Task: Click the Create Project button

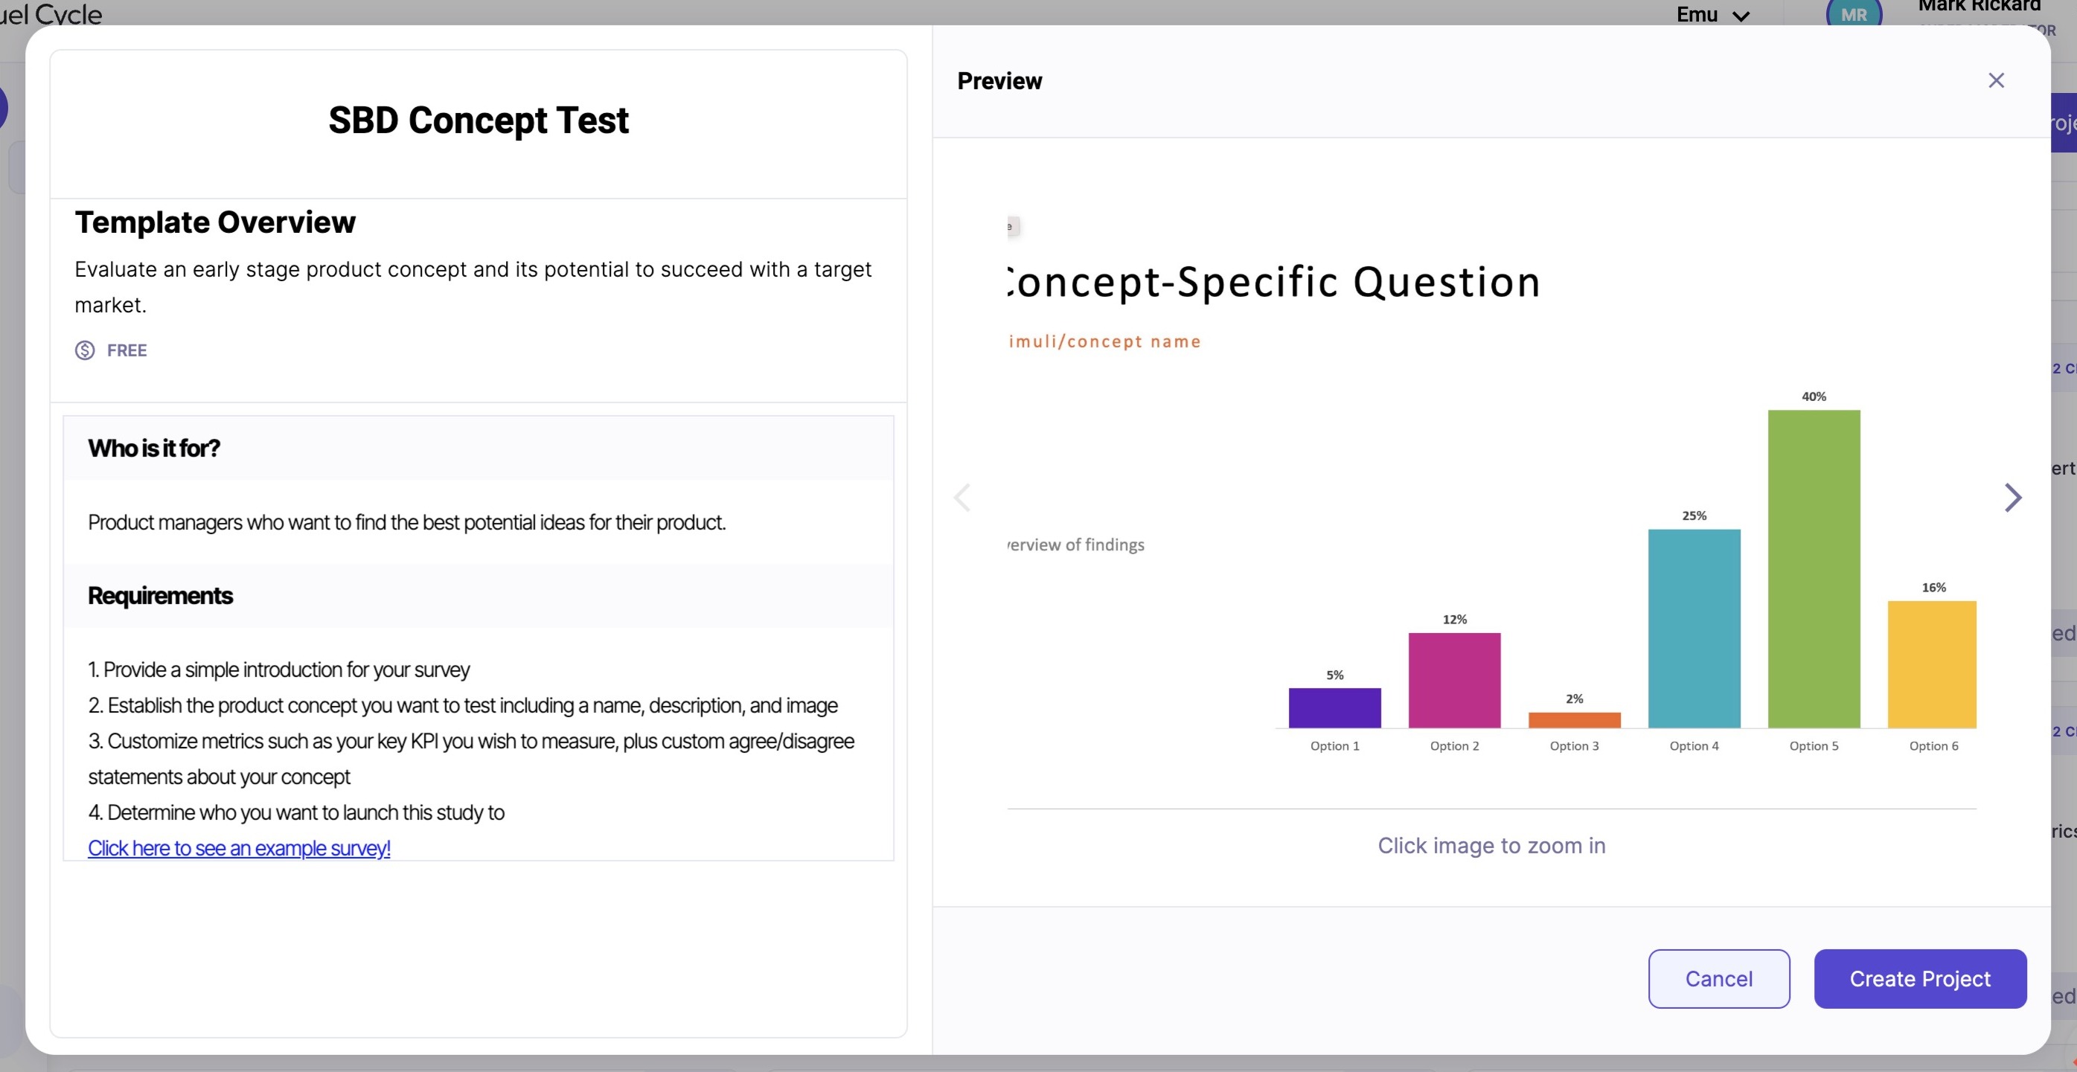Action: pyautogui.click(x=1920, y=978)
